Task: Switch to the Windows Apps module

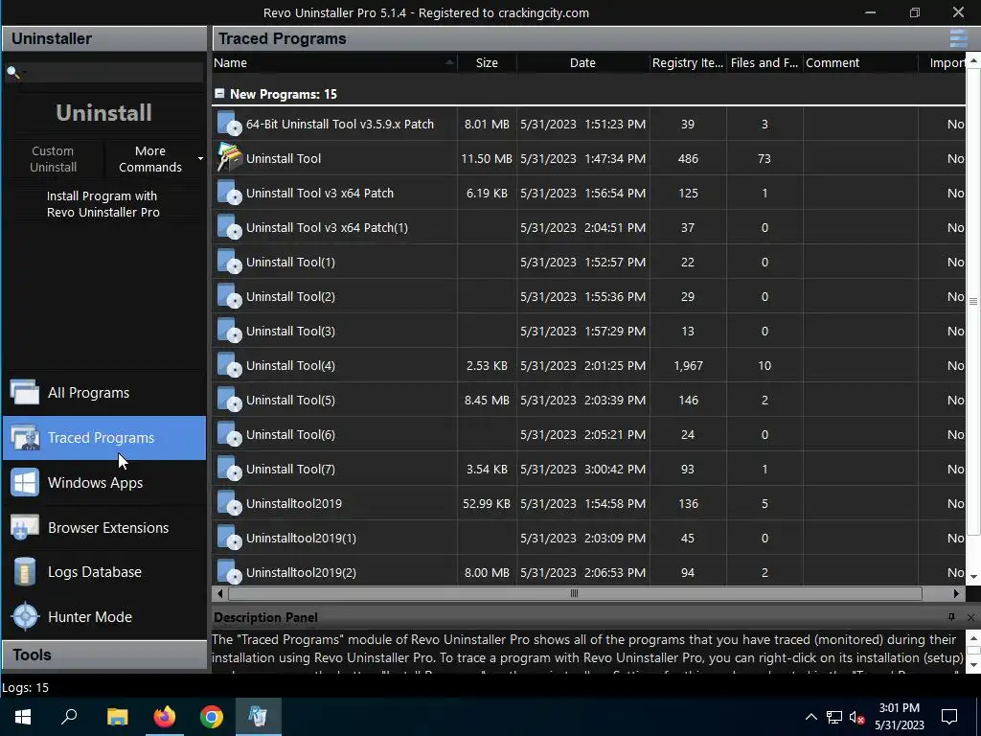Action: pos(104,483)
